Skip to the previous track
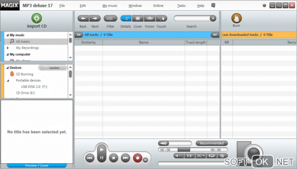Viewport: 297px width, 169px height. click(90, 158)
